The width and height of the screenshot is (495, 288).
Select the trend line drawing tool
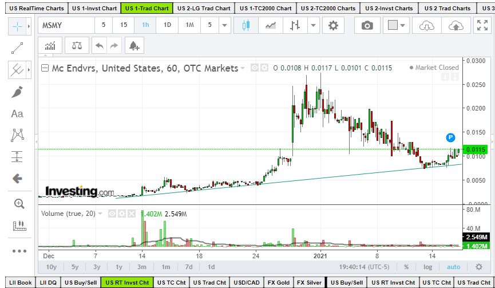17,48
